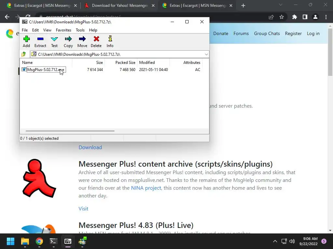Screen dimensions: 333x249
Task: Click the Extract toolbar icon
Action: tap(40, 41)
